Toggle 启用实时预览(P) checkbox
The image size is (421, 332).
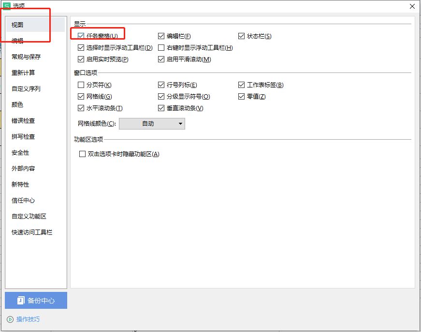pos(81,59)
